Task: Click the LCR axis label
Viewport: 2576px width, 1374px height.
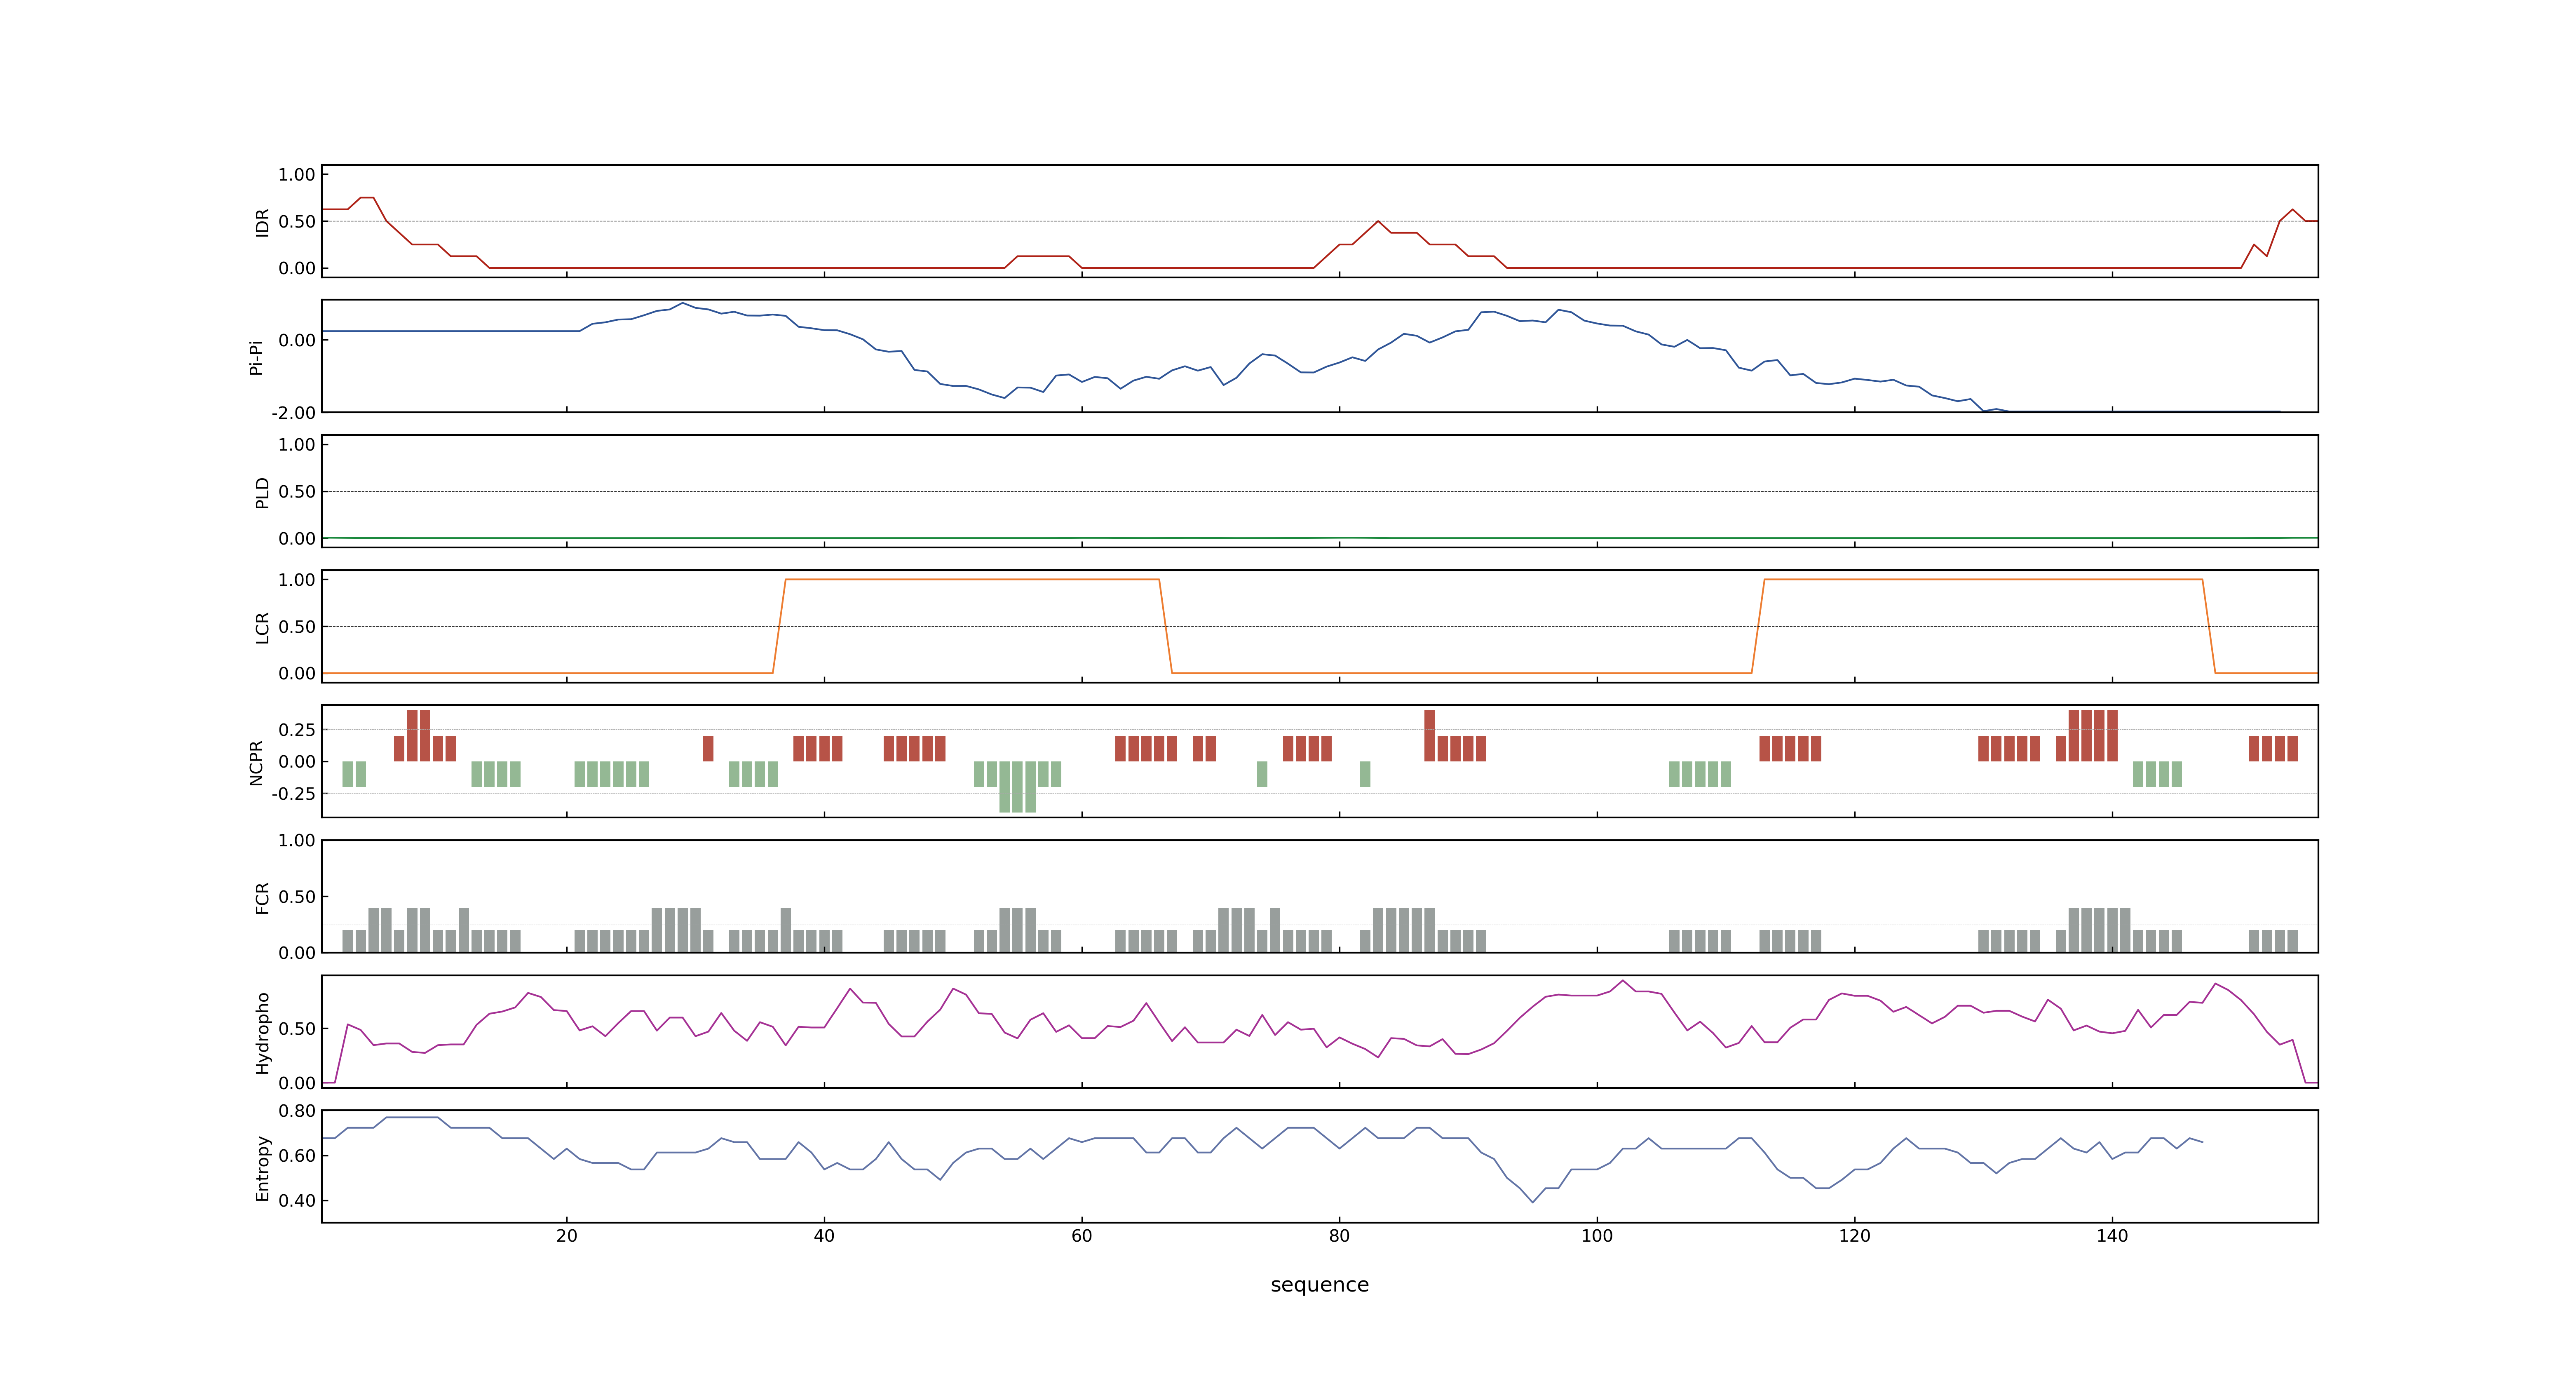Action: tap(262, 627)
